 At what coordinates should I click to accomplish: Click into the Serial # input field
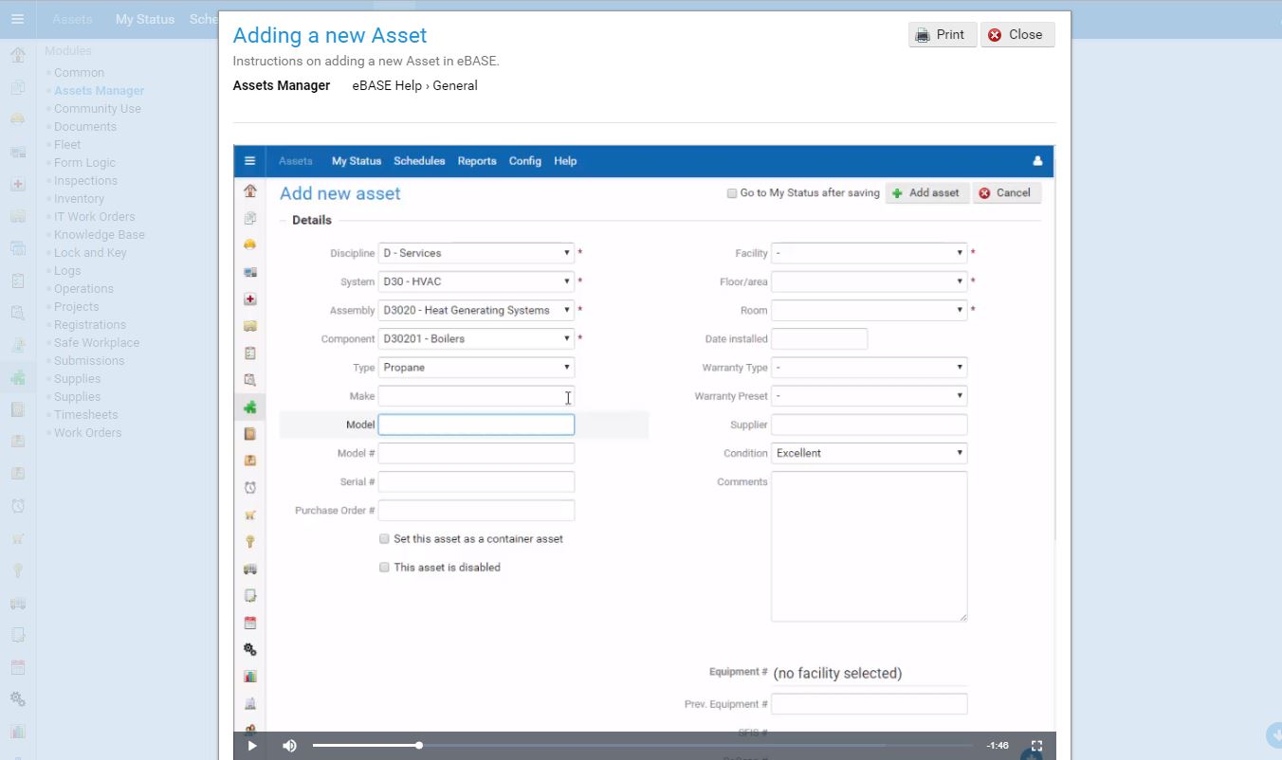[x=476, y=481]
